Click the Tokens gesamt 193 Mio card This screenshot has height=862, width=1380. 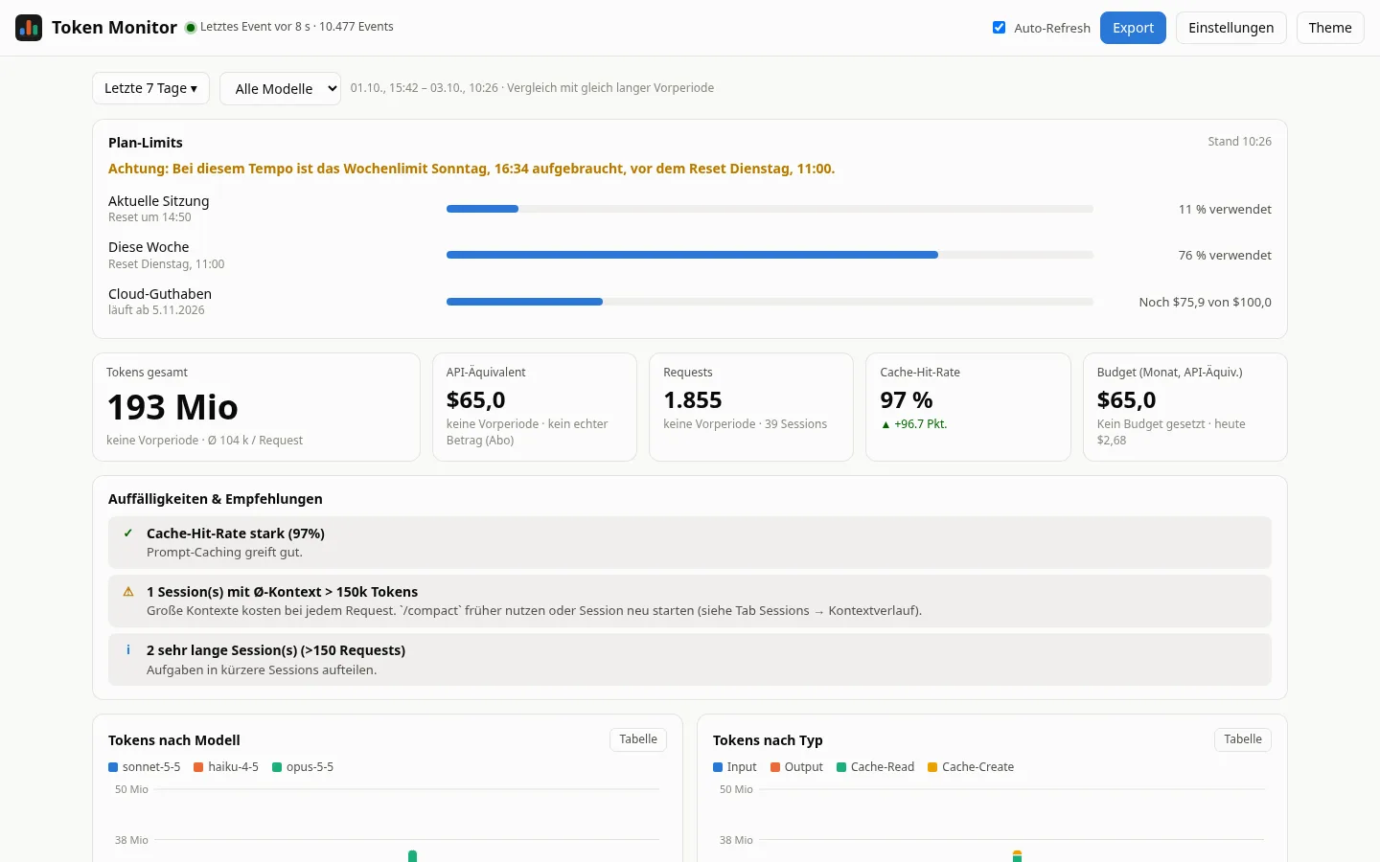click(x=256, y=407)
